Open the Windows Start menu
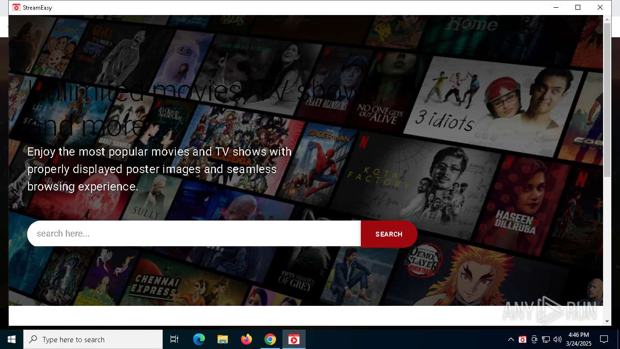 [x=12, y=339]
